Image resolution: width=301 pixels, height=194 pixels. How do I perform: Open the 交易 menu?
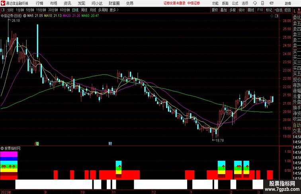tap(130, 3)
